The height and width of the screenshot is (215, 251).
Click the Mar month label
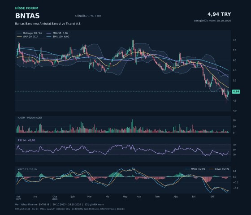pyautogui.click(x=90, y=197)
